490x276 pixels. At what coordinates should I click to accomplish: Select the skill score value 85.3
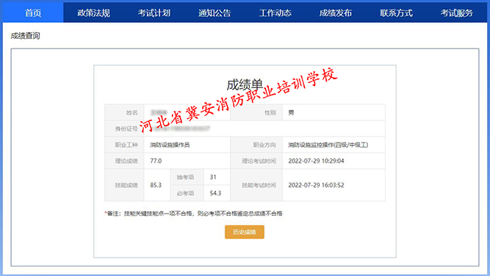coord(156,185)
